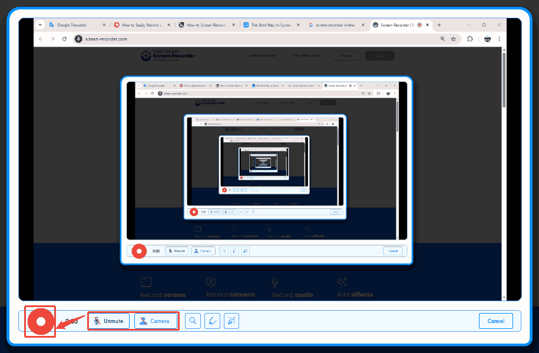Click the Record screen icon on the webpage
This screenshot has height=353, width=539.
click(x=145, y=282)
